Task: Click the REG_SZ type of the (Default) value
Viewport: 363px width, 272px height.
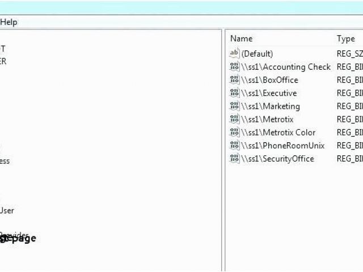Action: click(349, 54)
